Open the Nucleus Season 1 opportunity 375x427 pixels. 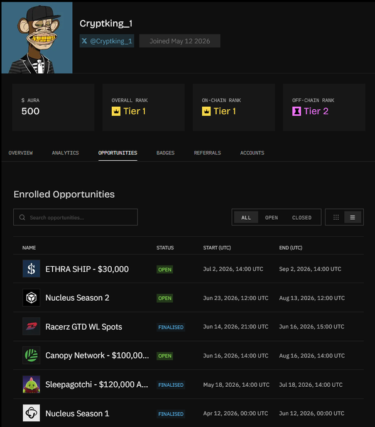[77, 413]
